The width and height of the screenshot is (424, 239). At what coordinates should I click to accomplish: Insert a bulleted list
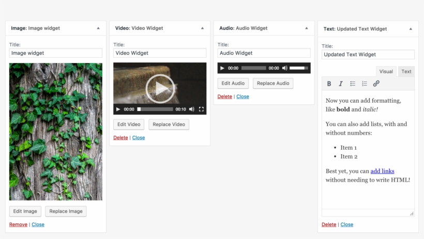[x=353, y=84]
